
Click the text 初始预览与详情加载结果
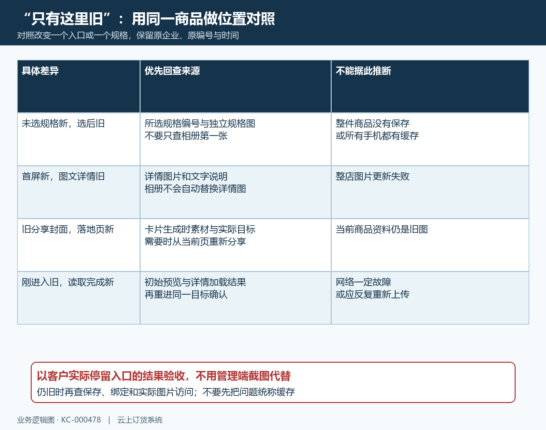195,282
